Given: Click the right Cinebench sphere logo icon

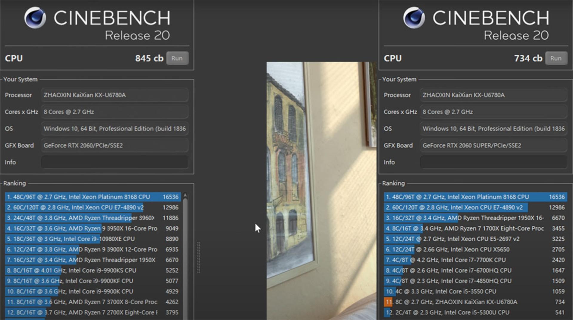Looking at the screenshot, I should click(414, 18).
